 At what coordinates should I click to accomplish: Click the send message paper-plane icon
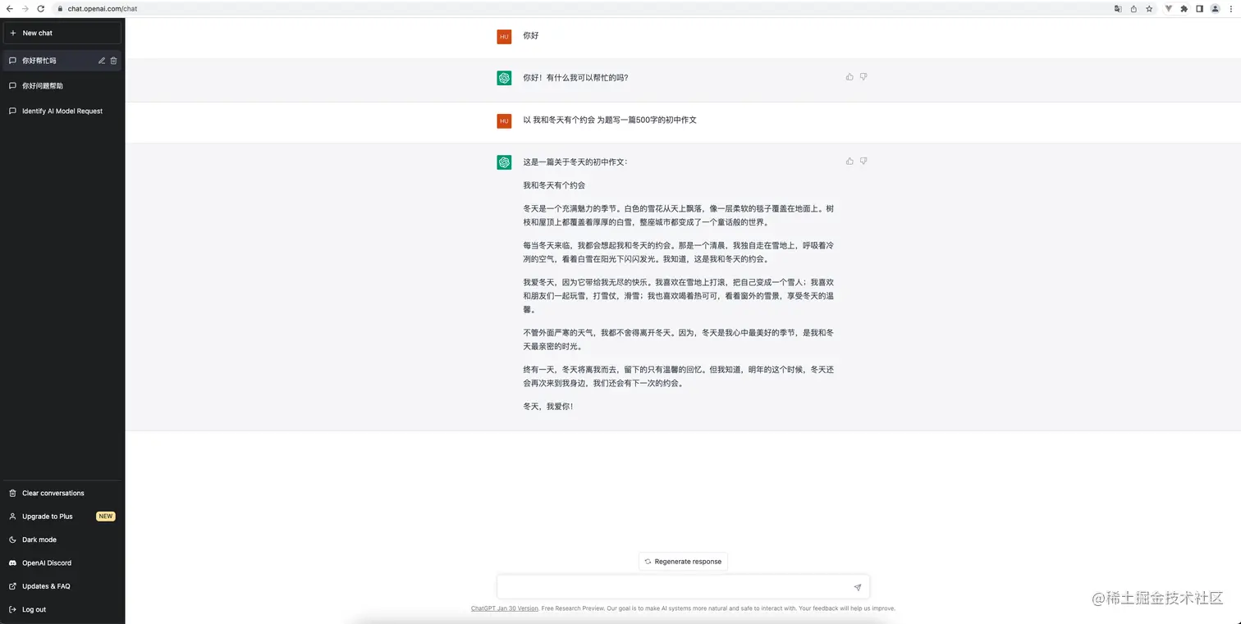(857, 588)
